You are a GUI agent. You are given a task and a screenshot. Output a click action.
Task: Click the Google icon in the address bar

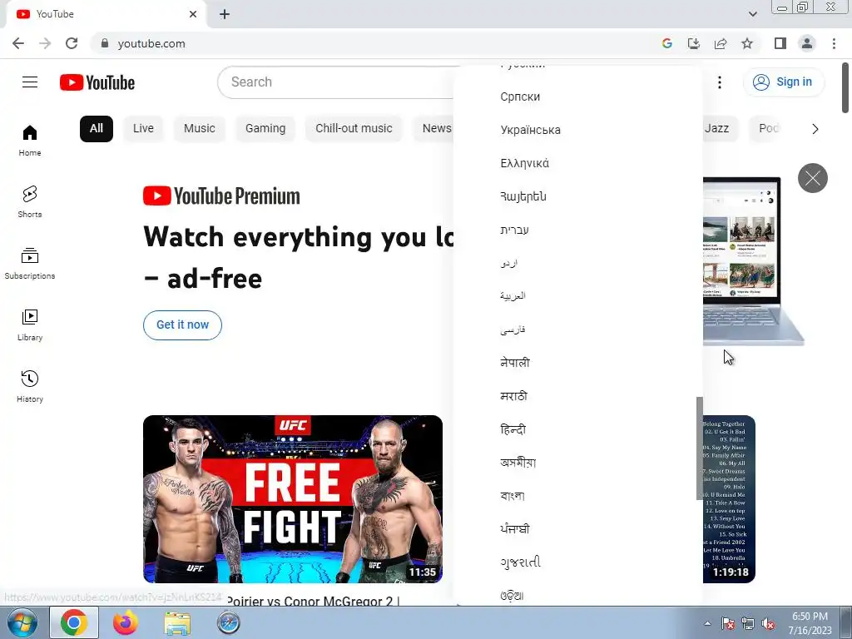(667, 43)
